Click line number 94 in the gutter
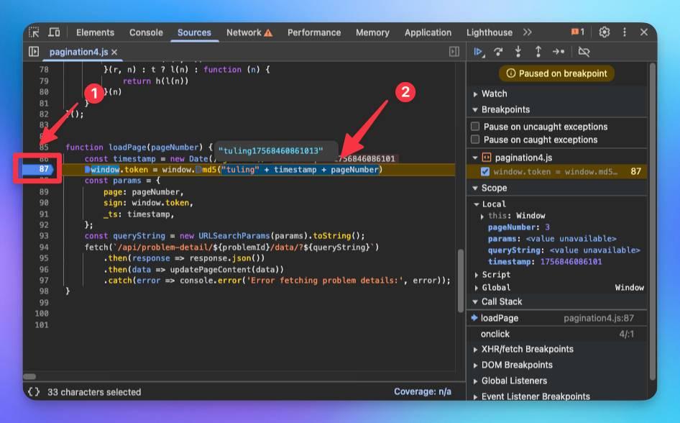680x423 pixels. 44,247
